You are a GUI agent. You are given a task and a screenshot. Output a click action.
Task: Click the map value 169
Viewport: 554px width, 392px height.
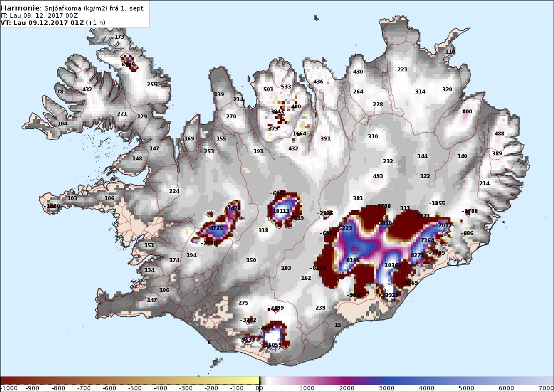coord(189,139)
